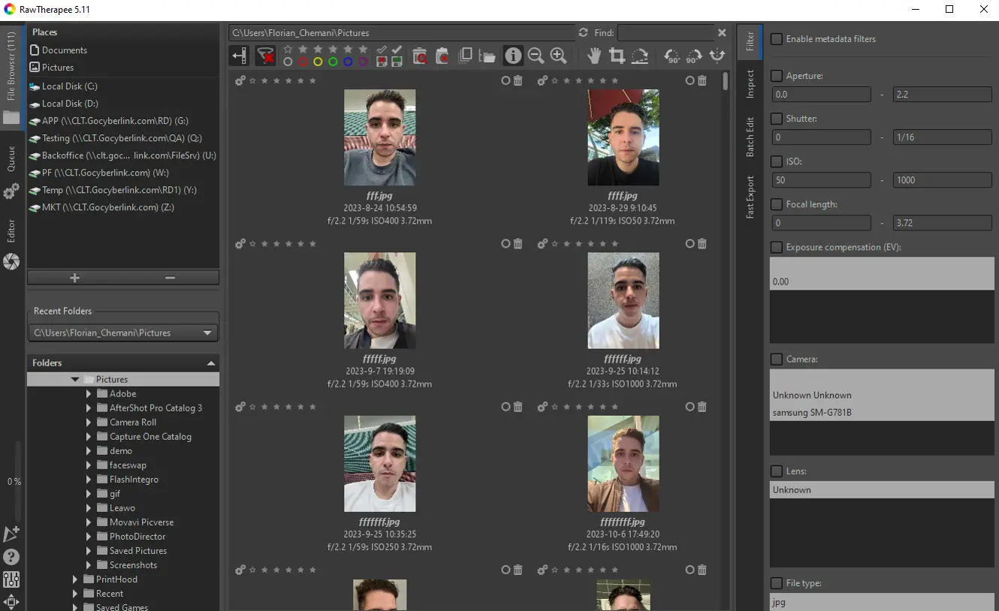Filter thumbnails by green color label
999x611 pixels.
pyautogui.click(x=333, y=62)
